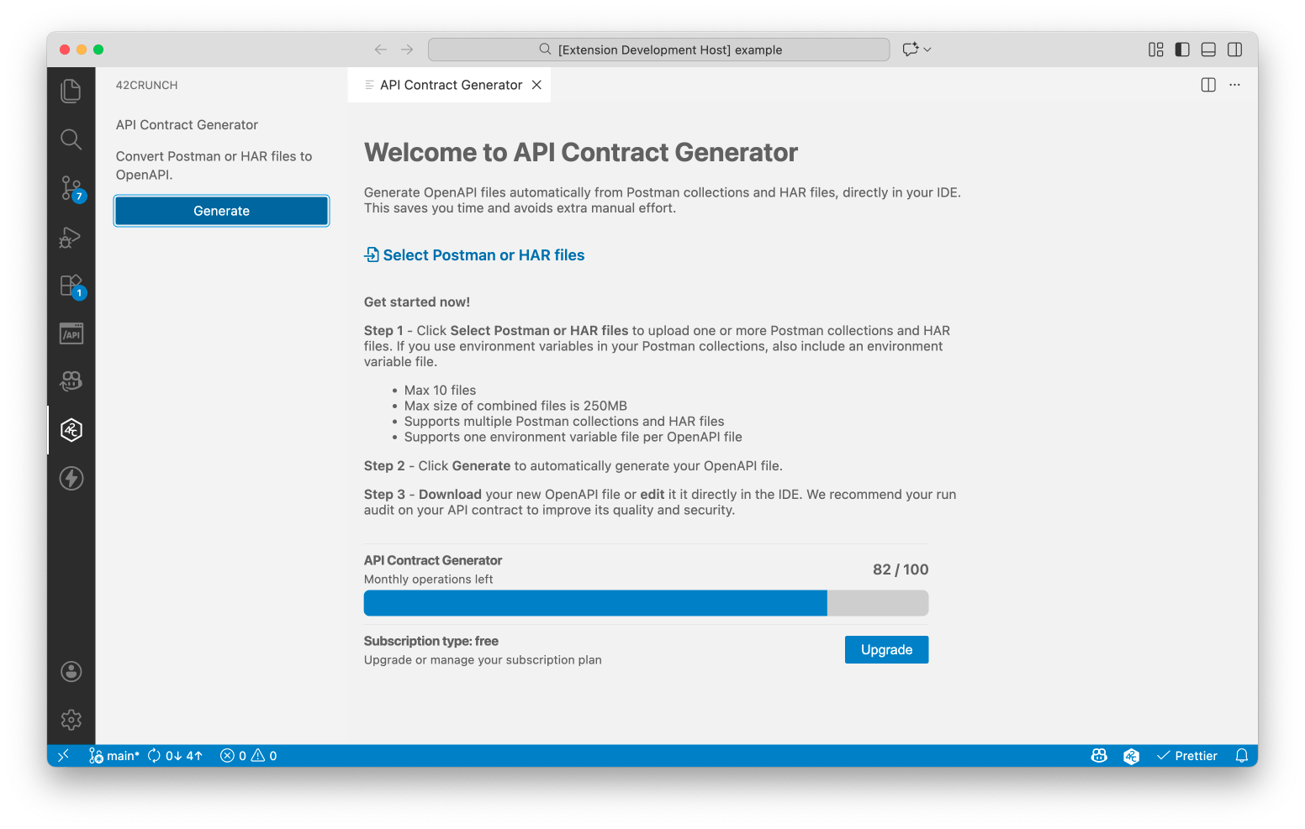Image resolution: width=1305 pixels, height=829 pixels.
Task: Open the lightning bolt activity bar icon
Action: pyautogui.click(x=71, y=479)
